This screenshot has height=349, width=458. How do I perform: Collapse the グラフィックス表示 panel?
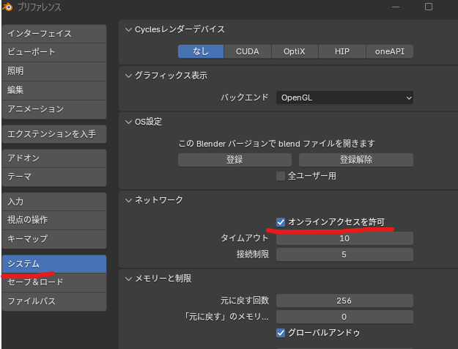pyautogui.click(x=128, y=76)
